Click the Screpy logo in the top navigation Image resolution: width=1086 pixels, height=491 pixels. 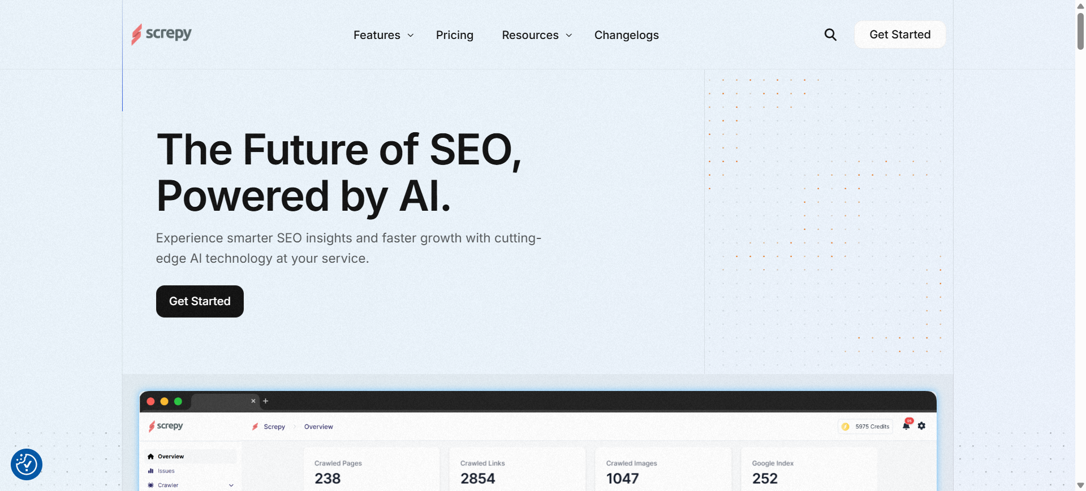click(x=162, y=34)
